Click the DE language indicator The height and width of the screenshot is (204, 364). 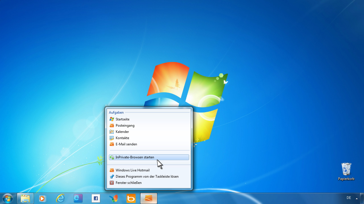349,198
